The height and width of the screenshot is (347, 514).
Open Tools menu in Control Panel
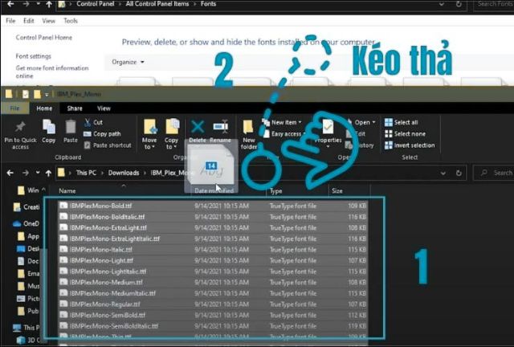click(71, 21)
